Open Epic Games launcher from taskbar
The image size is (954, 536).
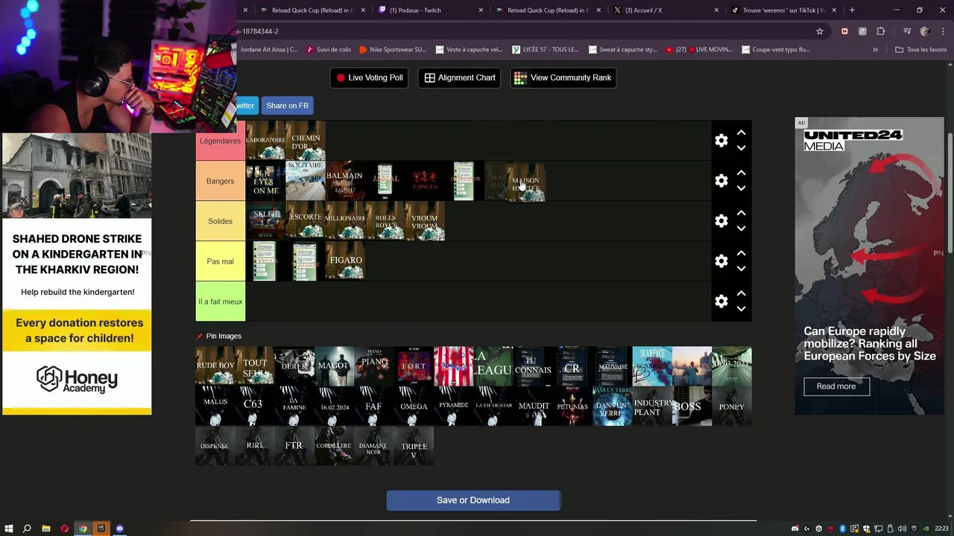[101, 529]
